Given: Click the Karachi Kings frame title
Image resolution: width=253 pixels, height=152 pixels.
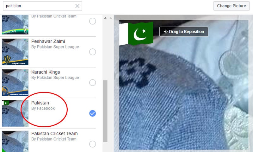Looking at the screenshot, I should pyautogui.click(x=46, y=72).
